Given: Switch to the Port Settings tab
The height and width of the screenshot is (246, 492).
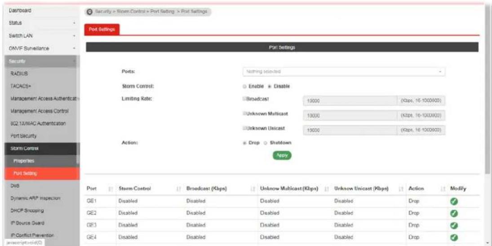Looking at the screenshot, I should (x=102, y=30).
